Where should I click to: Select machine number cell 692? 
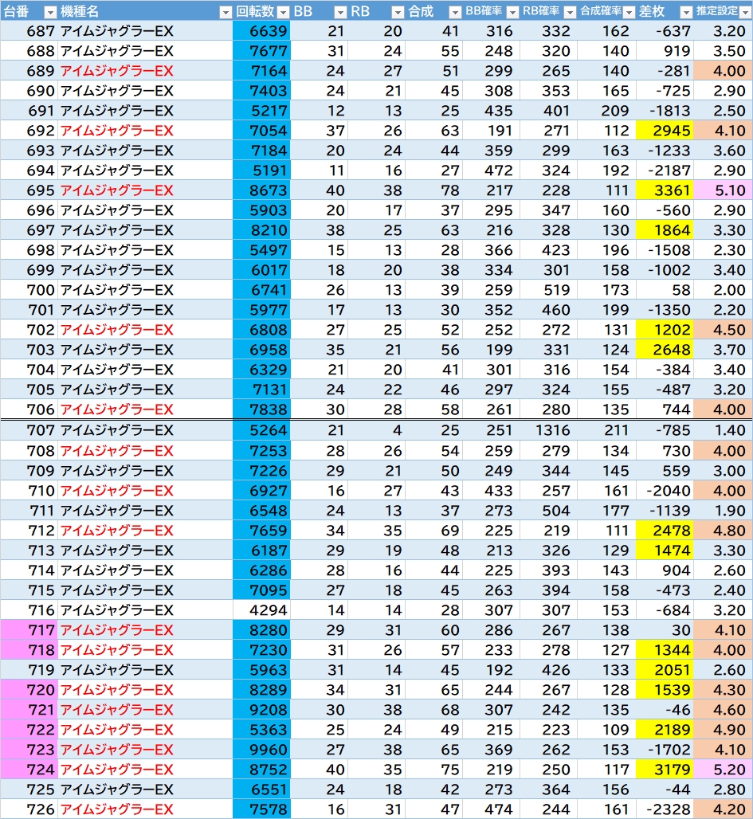[x=29, y=131]
